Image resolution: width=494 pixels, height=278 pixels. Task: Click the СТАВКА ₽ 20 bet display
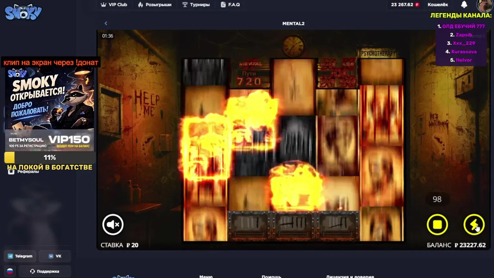pos(119,245)
